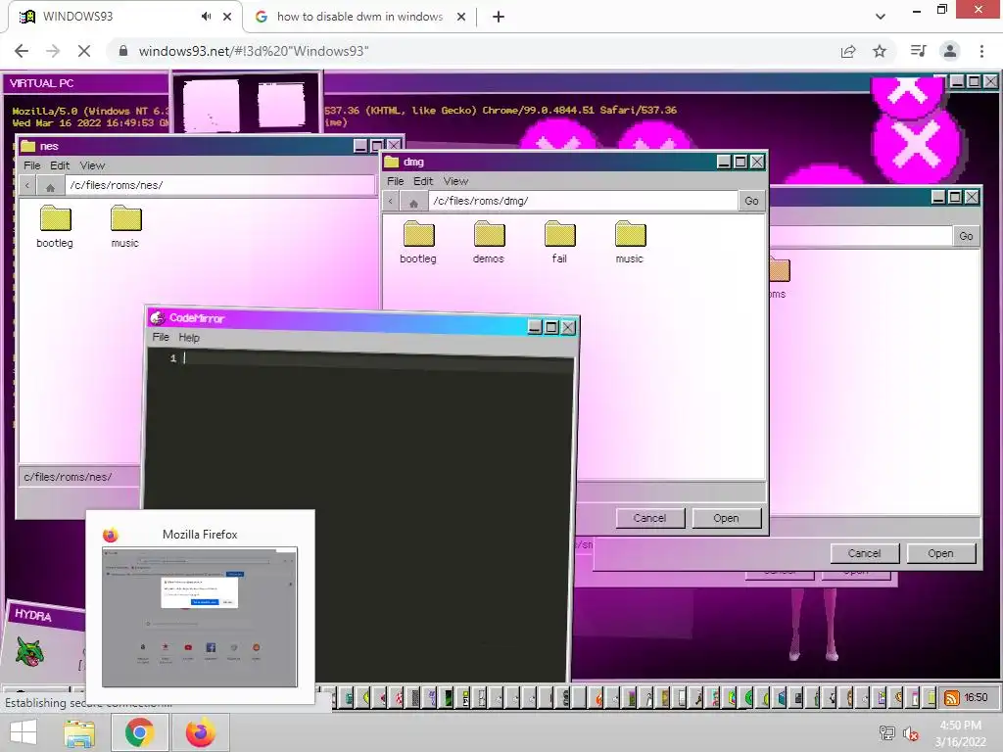Click the orange RSS tray icon
Screen dimensions: 1003x752
click(952, 697)
